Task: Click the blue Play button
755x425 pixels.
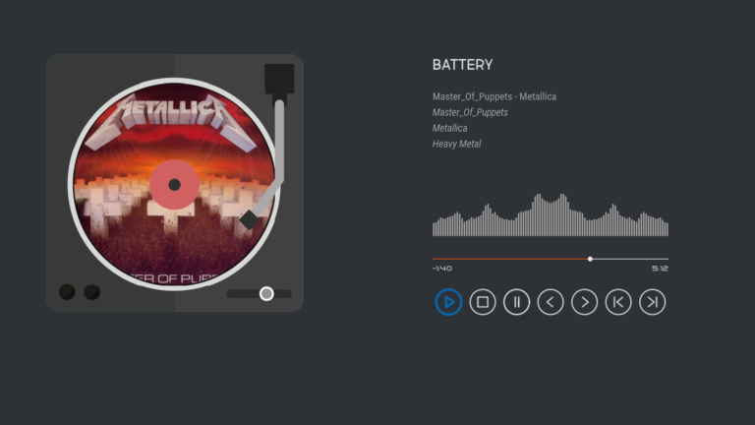Action: click(x=448, y=302)
